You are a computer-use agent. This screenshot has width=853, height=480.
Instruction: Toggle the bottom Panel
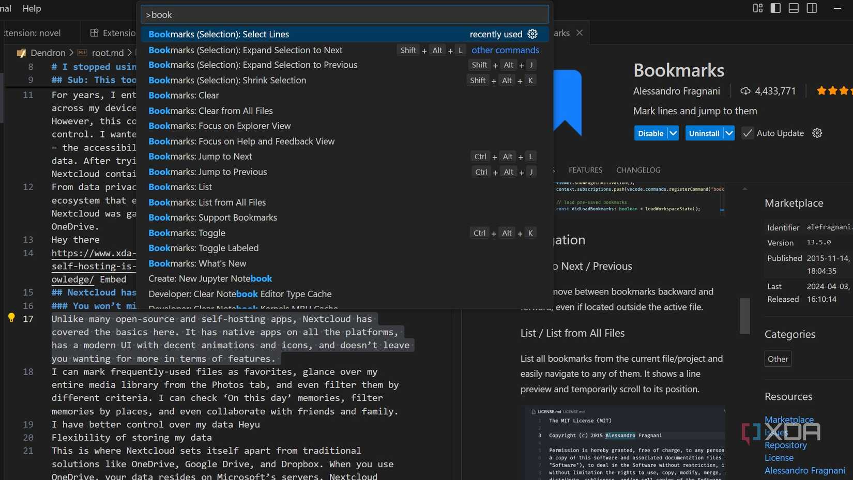pyautogui.click(x=794, y=8)
